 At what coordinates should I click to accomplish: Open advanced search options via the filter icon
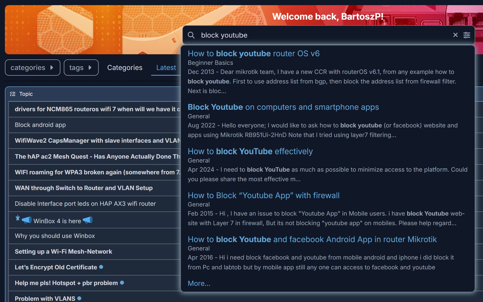click(467, 35)
